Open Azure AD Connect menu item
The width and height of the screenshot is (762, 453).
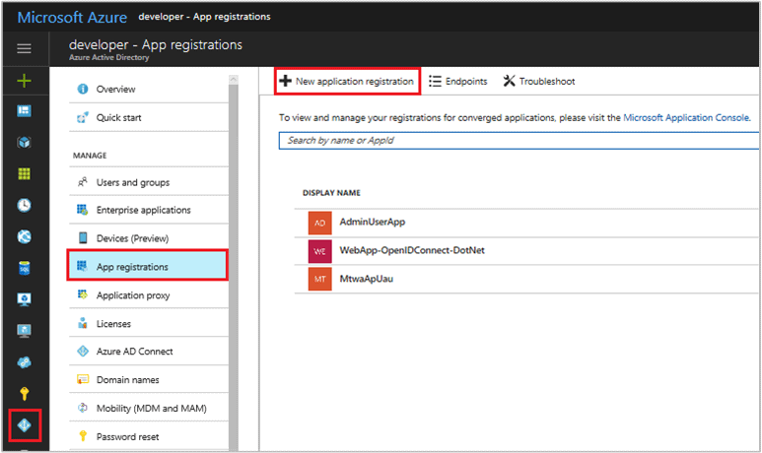click(134, 352)
